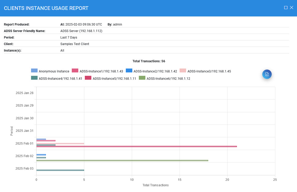The image size is (297, 192).
Task: Click the topmost light-blue bar on Feb 01
Action: click(x=41, y=139)
